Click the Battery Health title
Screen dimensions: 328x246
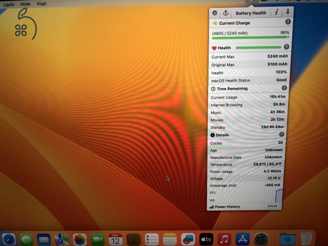(x=251, y=13)
